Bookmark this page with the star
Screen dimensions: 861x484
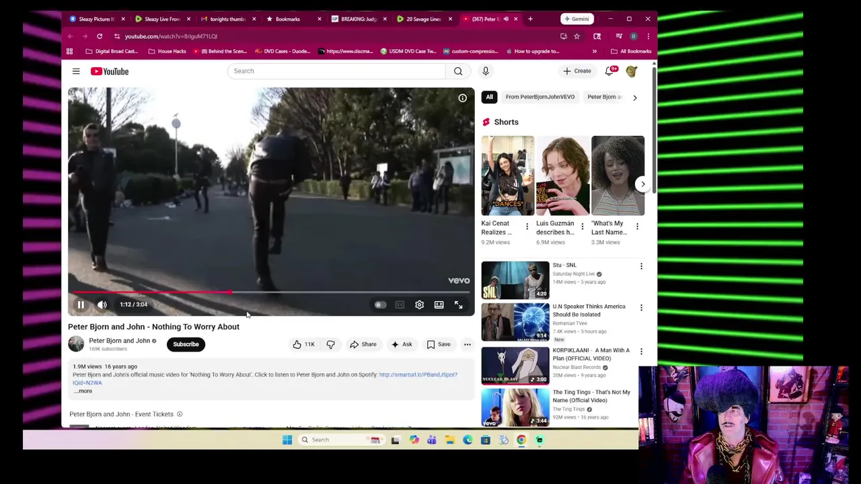coord(576,36)
